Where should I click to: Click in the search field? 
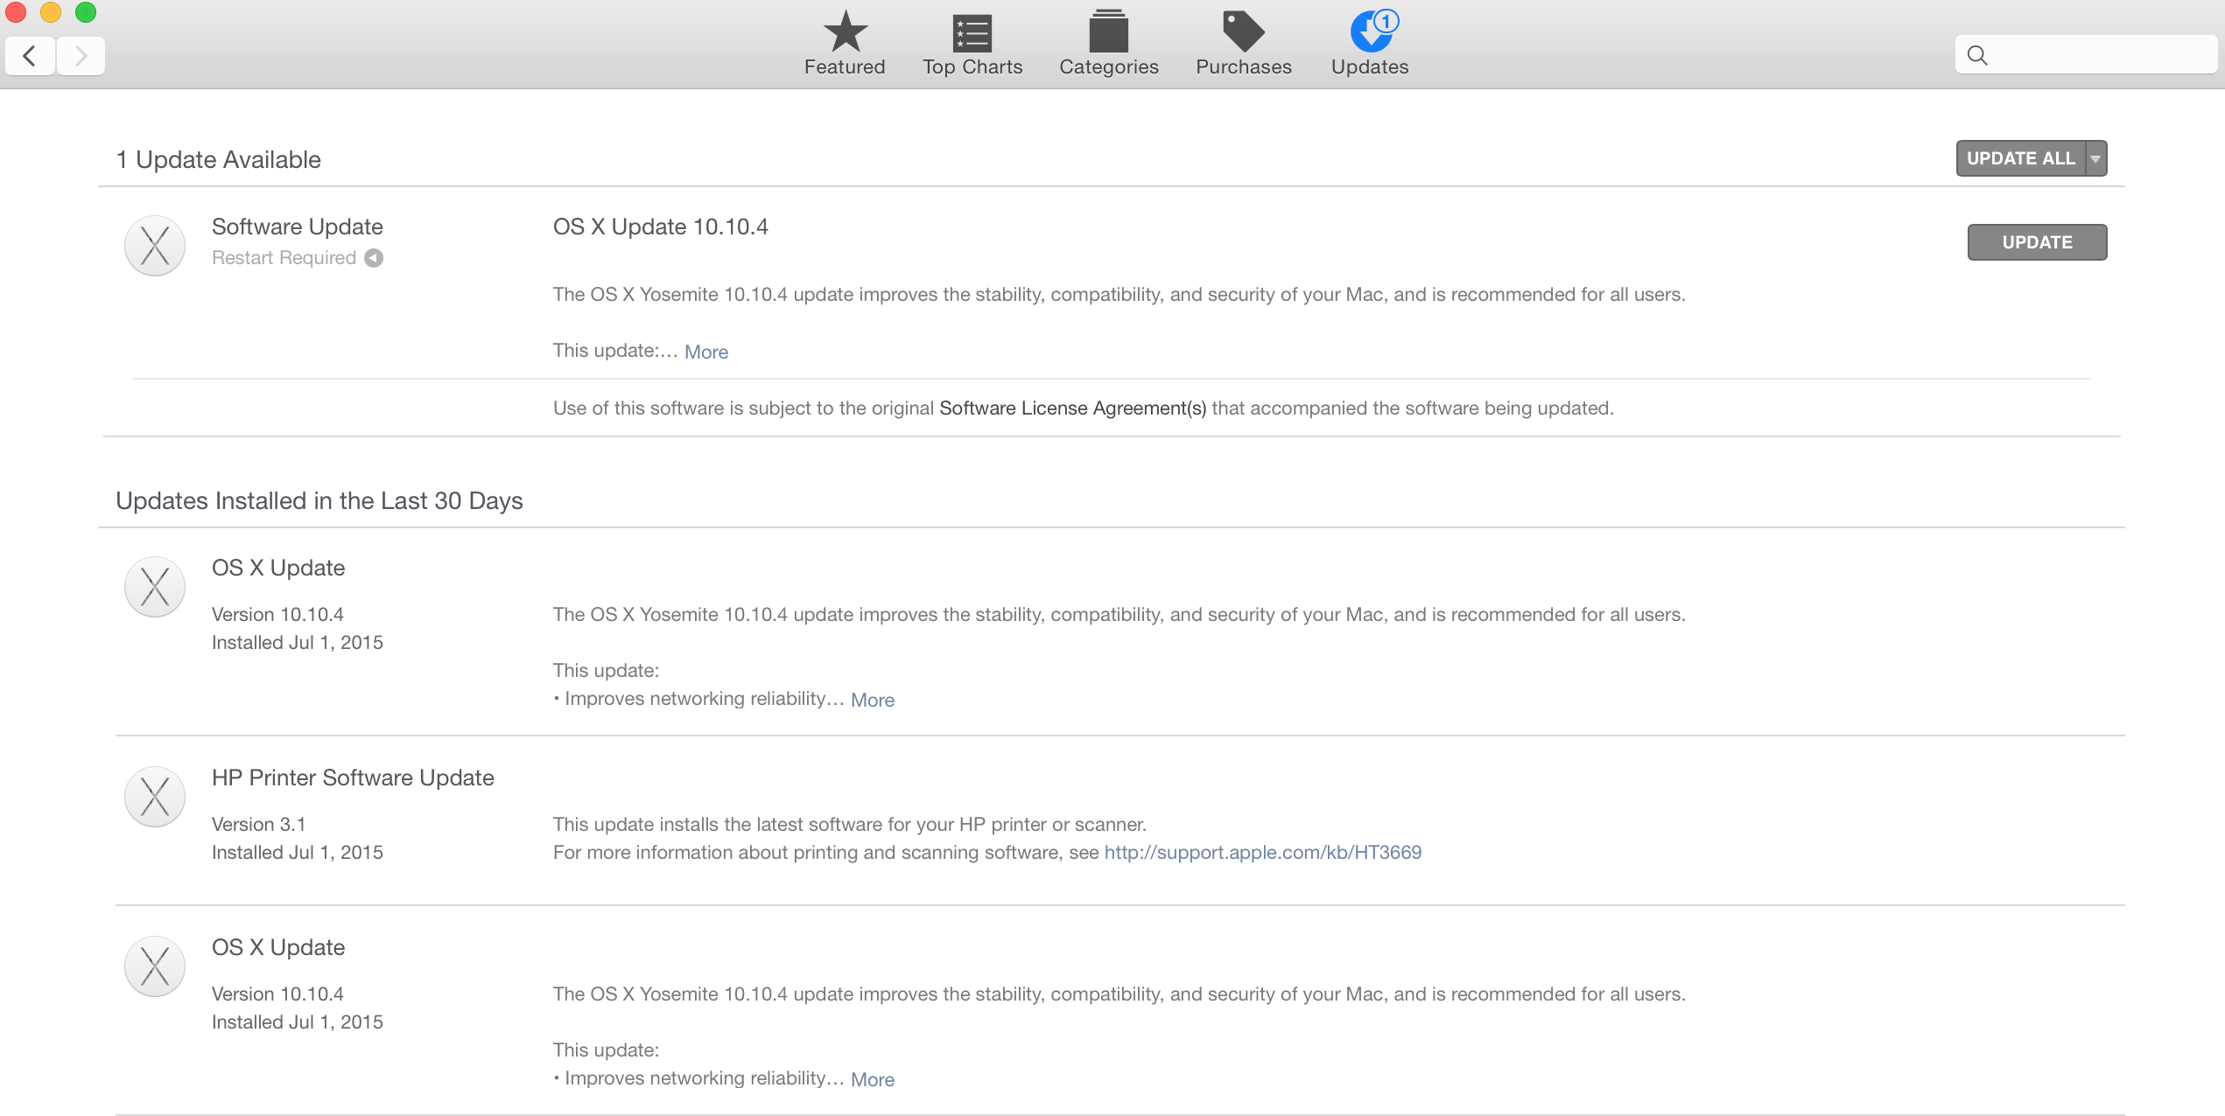2086,55
